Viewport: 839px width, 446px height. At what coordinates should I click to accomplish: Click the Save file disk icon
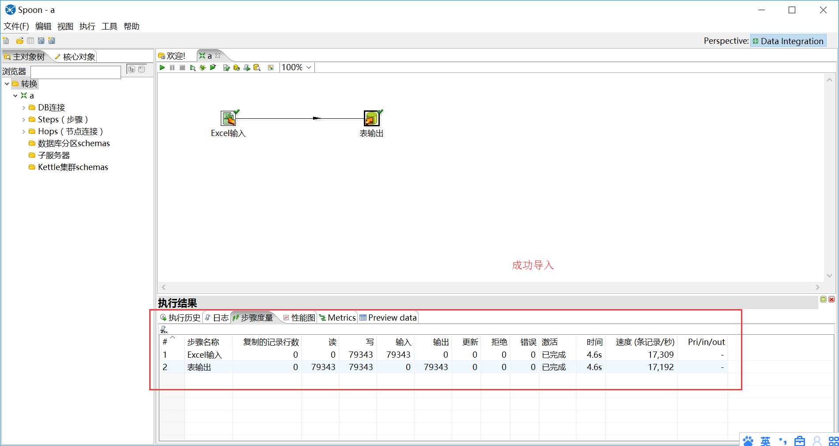[x=41, y=41]
